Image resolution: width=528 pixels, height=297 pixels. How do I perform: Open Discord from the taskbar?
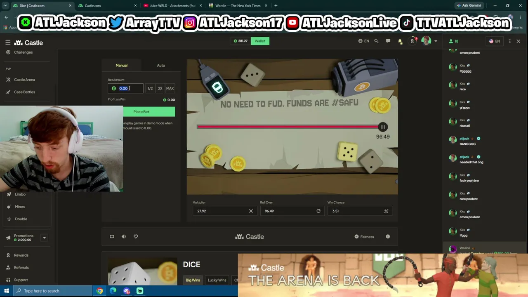pos(127,291)
